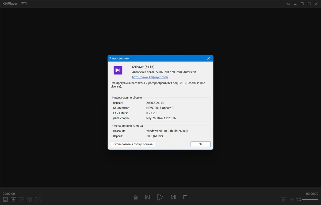Click the audio waveform equalizer icon

tap(291, 199)
